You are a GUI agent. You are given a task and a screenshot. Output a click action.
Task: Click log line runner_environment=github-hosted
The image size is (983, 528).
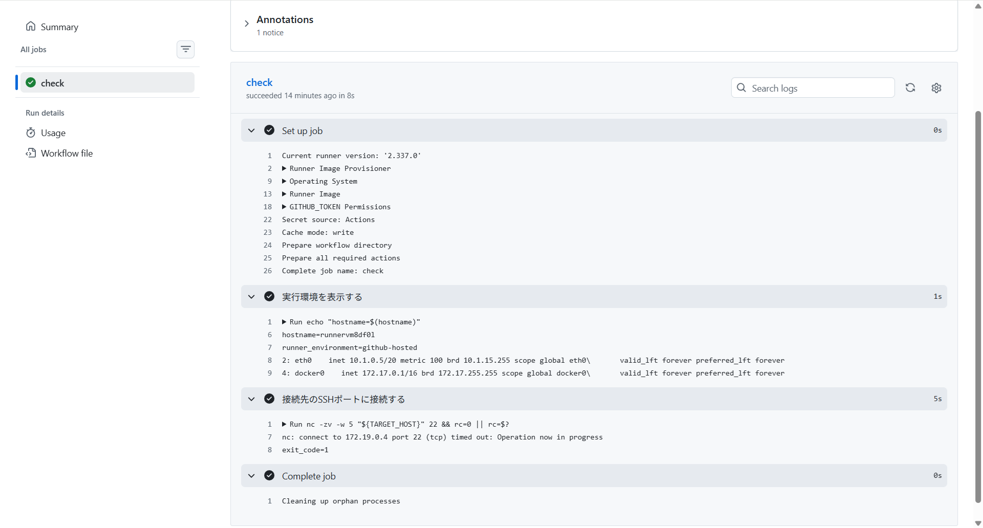(349, 347)
